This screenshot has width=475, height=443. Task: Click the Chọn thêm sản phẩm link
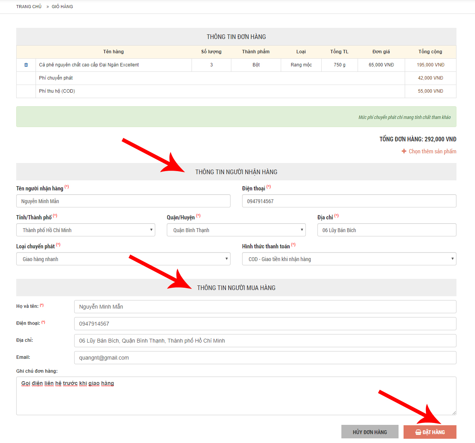click(432, 151)
